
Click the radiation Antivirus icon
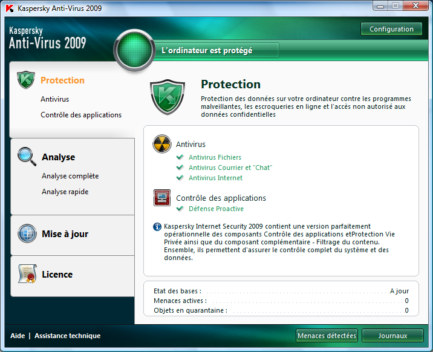162,144
